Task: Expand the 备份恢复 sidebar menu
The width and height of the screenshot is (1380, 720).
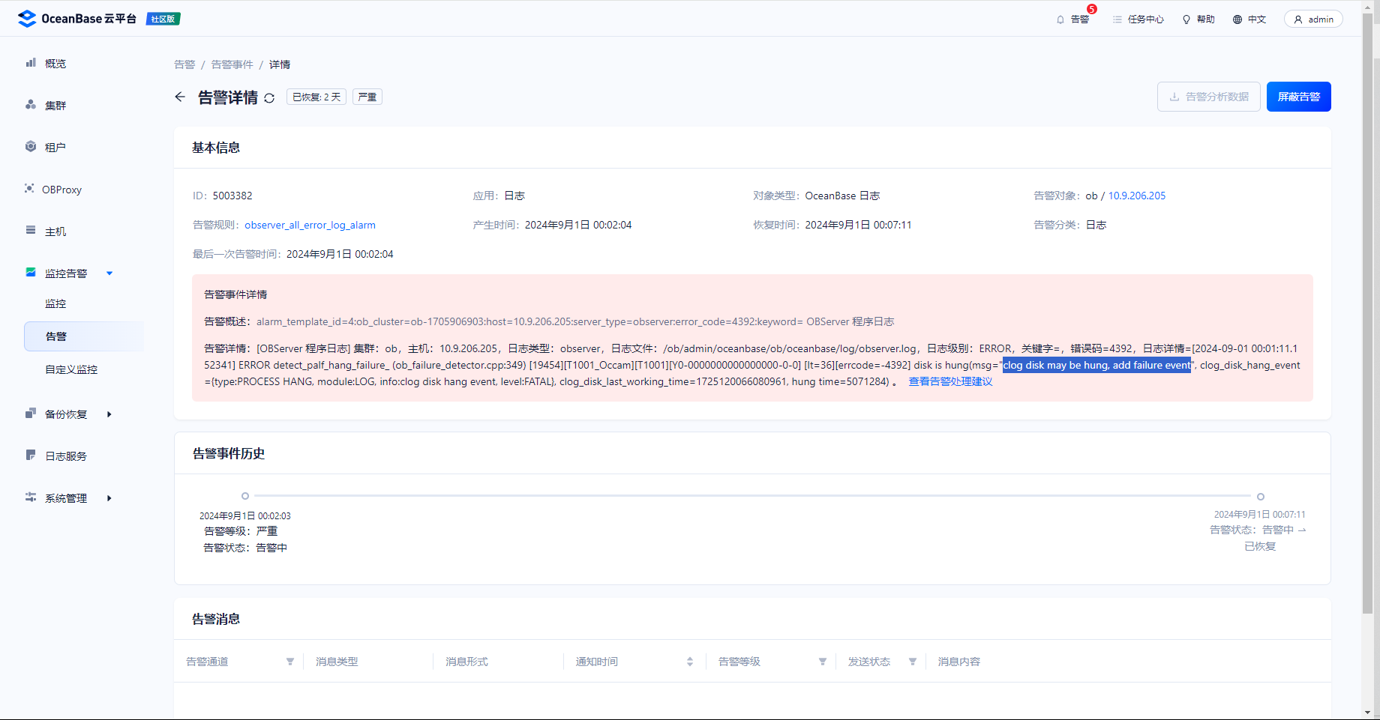Action: 109,414
